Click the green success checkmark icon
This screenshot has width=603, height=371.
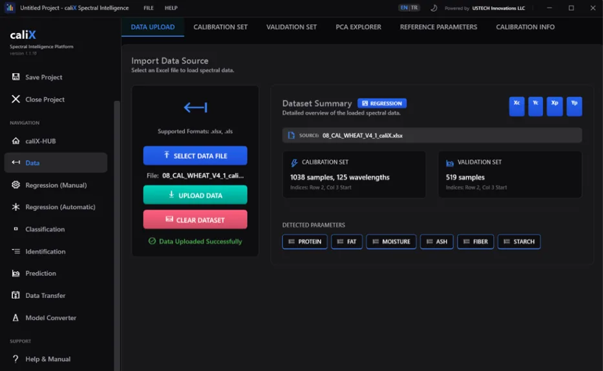tap(153, 241)
